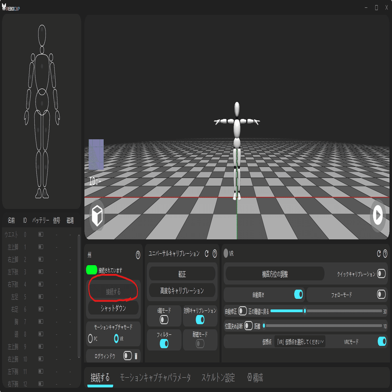Toggle the 耐磁モード switch
The width and height of the screenshot is (392, 392).
point(200,344)
